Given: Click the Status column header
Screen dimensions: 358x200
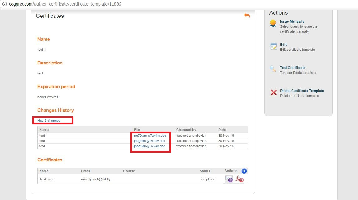Looking at the screenshot, I should [x=205, y=171].
